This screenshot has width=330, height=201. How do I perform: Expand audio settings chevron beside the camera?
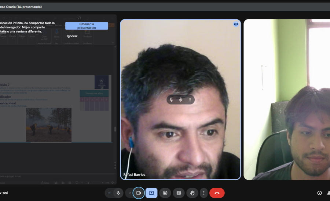pyautogui.click(x=129, y=193)
